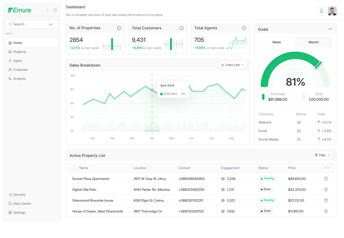
Task: Switch Goals to the Week tab
Action: point(277,42)
